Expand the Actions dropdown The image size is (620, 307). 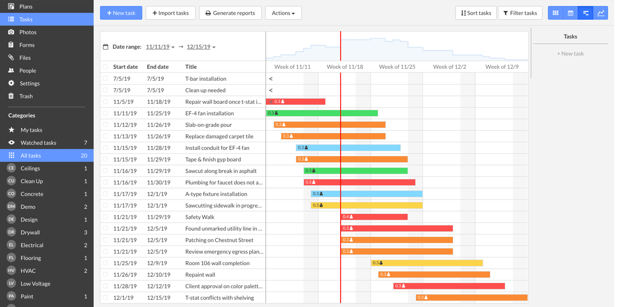coord(283,13)
